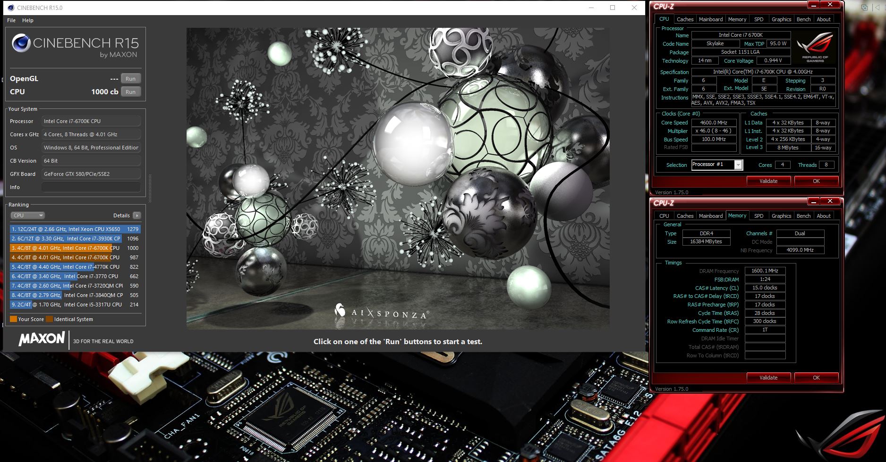Switch to Mainboard tab in top CPU-Z
The image size is (886, 462).
click(711, 19)
